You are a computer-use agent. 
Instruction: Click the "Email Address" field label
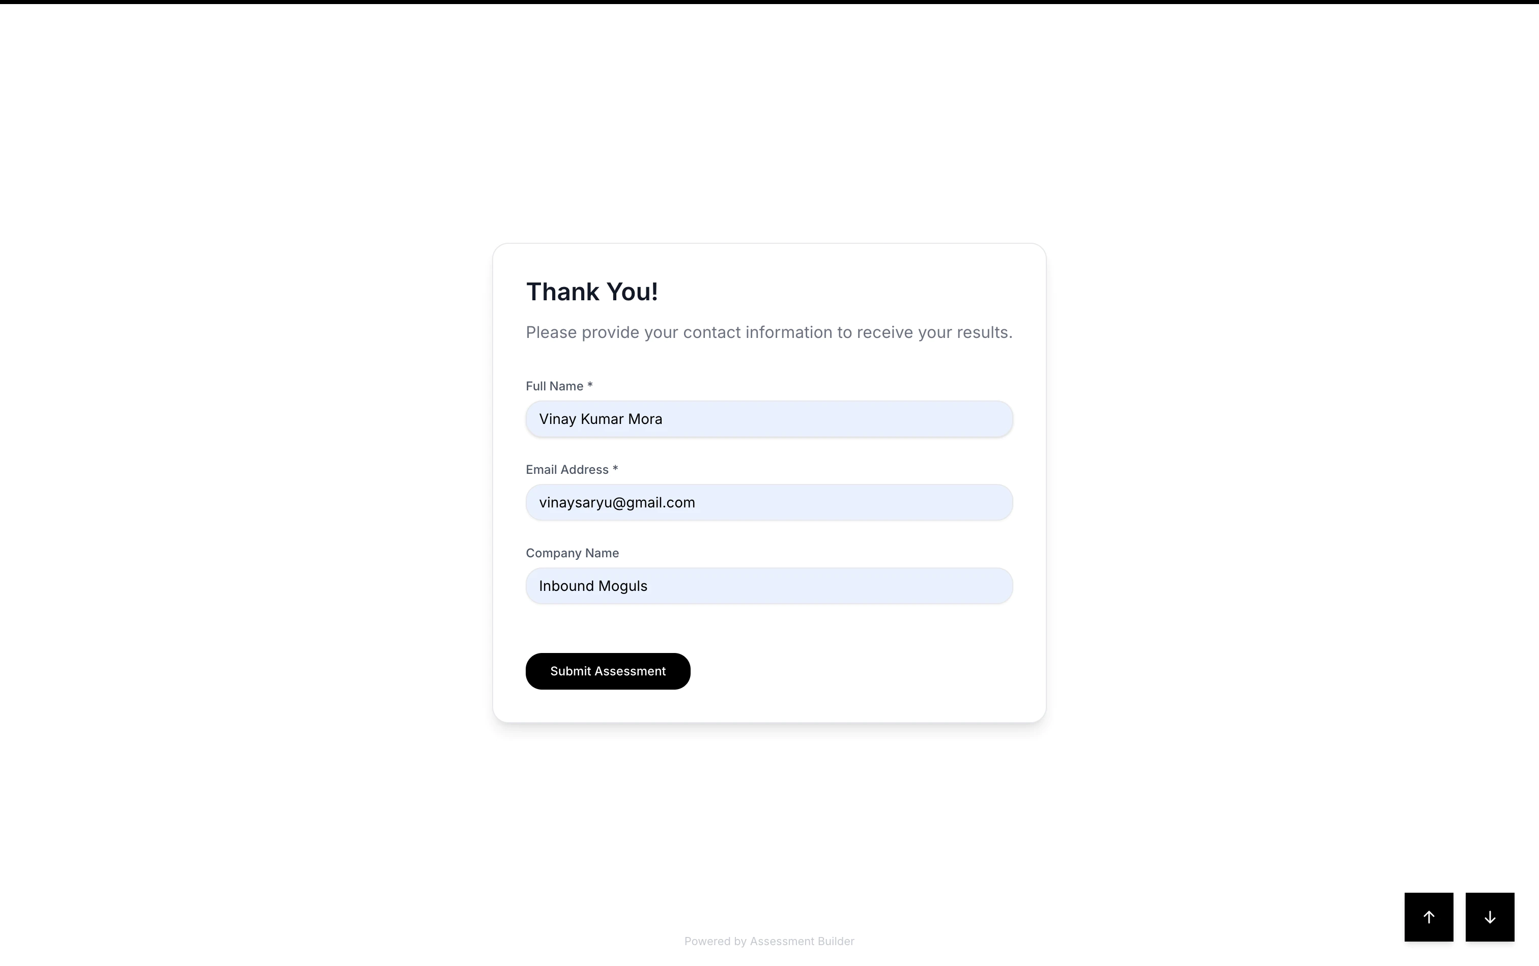pyautogui.click(x=566, y=470)
